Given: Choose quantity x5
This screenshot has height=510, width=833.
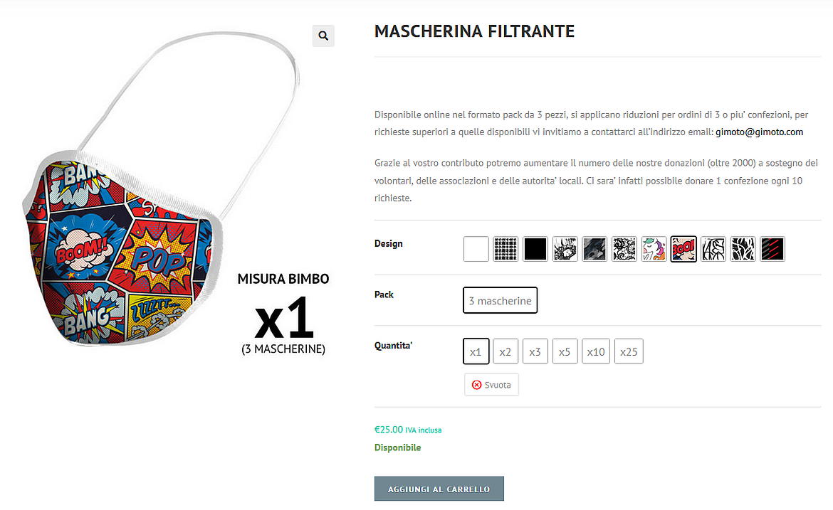Looking at the screenshot, I should [565, 351].
